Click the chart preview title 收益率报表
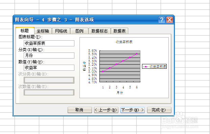 point(124,42)
